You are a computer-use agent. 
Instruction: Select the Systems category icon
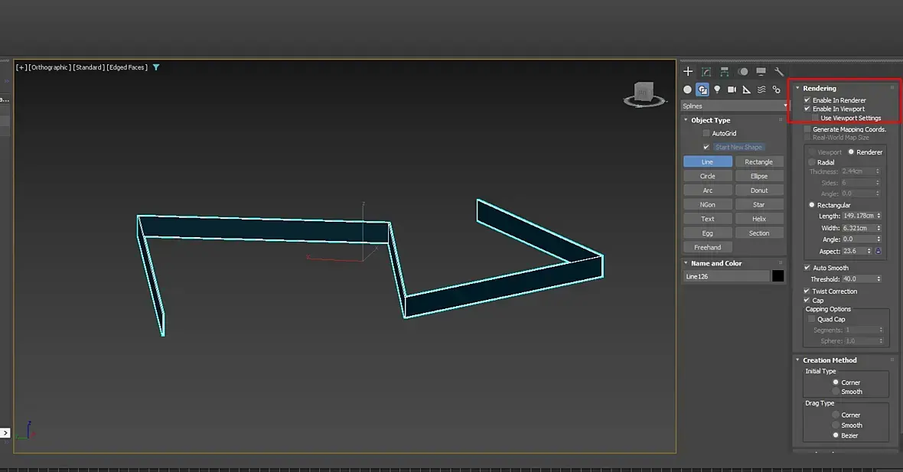point(776,90)
